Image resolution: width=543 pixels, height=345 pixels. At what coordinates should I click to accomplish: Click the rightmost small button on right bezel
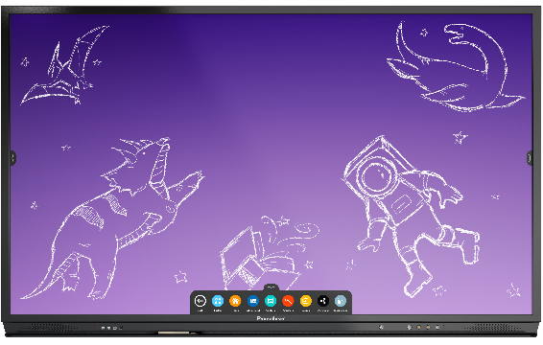pyautogui.click(x=437, y=327)
